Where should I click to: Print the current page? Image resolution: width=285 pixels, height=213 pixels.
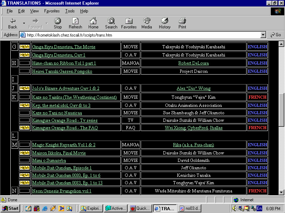pos(182,23)
